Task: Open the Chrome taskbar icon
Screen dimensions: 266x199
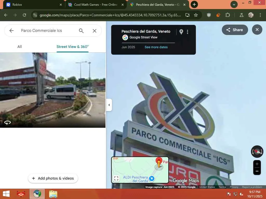Action: pos(37,194)
